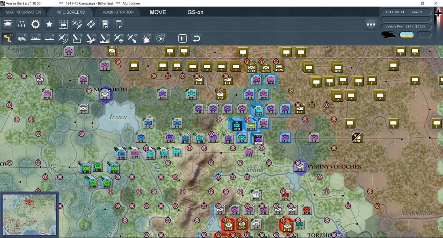
Task: Open game preferences gear icon
Action: tap(35, 25)
